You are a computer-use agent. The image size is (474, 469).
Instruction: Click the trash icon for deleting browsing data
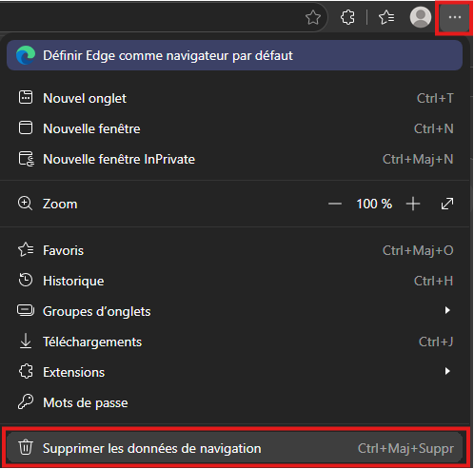(x=26, y=447)
